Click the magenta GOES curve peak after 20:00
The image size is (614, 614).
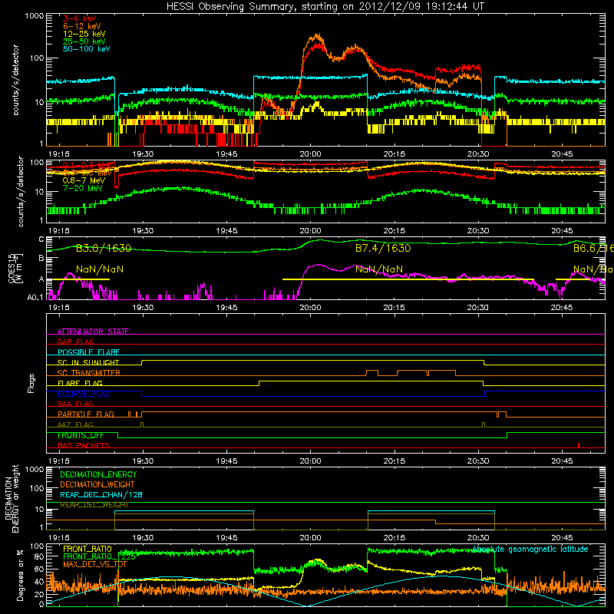[318, 266]
